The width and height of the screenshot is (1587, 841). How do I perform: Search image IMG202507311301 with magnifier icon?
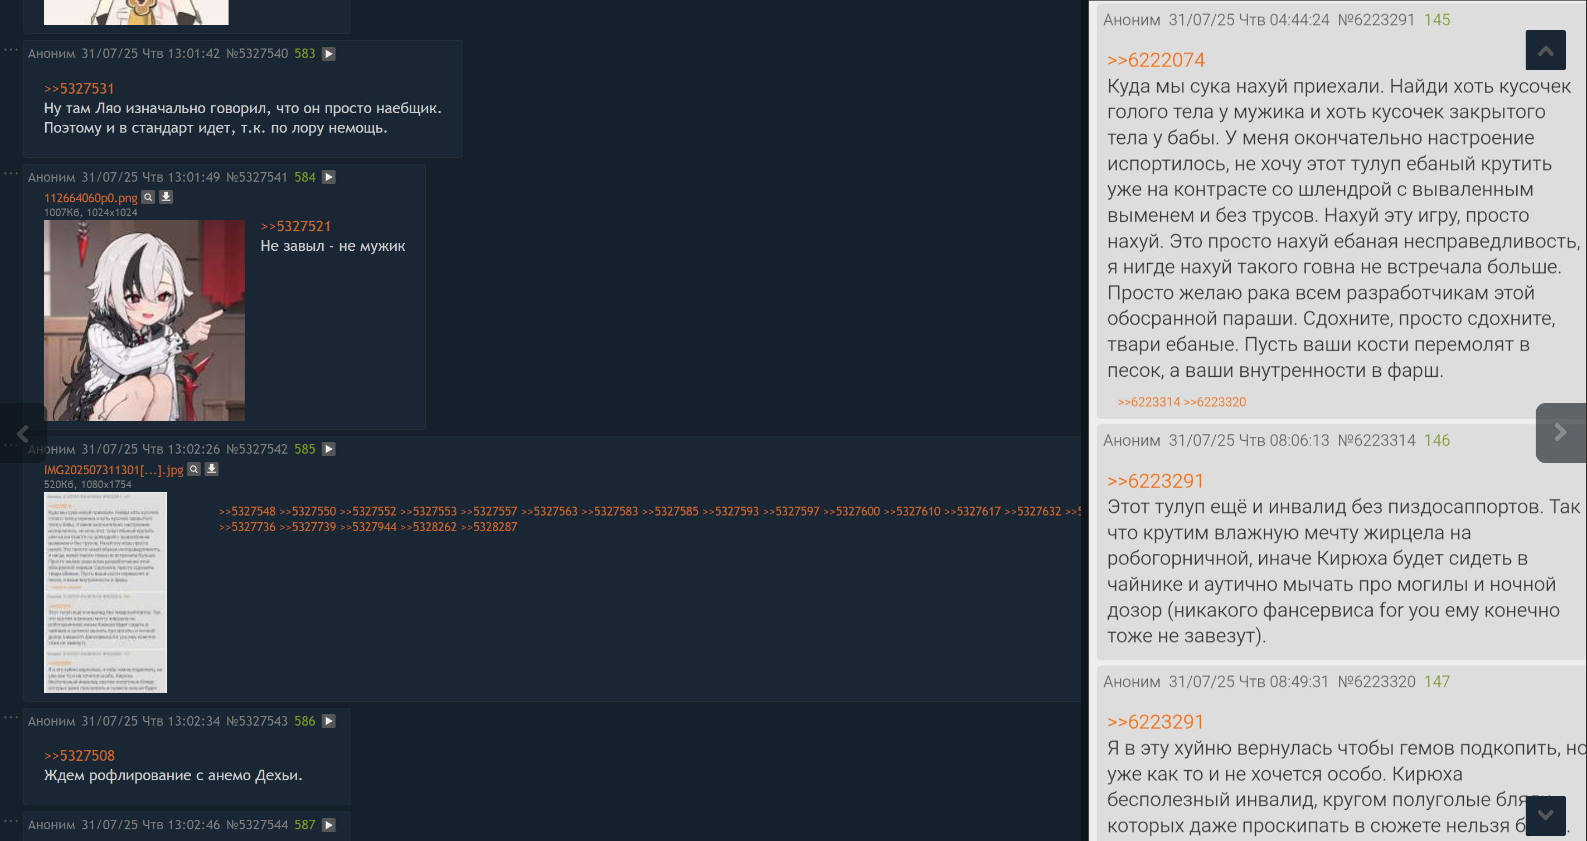[x=193, y=469]
